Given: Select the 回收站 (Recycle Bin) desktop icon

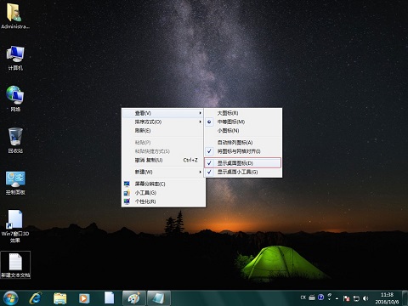Looking at the screenshot, I should pyautogui.click(x=15, y=141).
